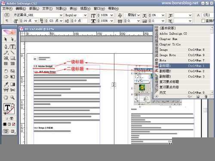This screenshot has width=215, height=161.
Task: Activate the Type tool in toolbox
Action: click(x=12, y=47)
